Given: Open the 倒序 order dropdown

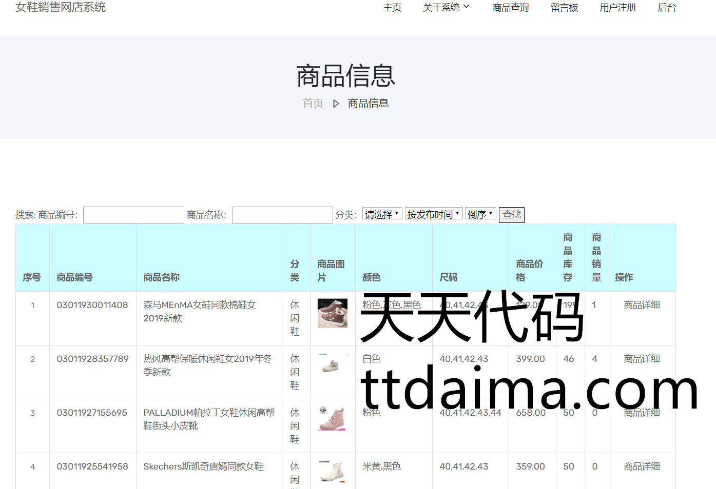Looking at the screenshot, I should pos(480,214).
